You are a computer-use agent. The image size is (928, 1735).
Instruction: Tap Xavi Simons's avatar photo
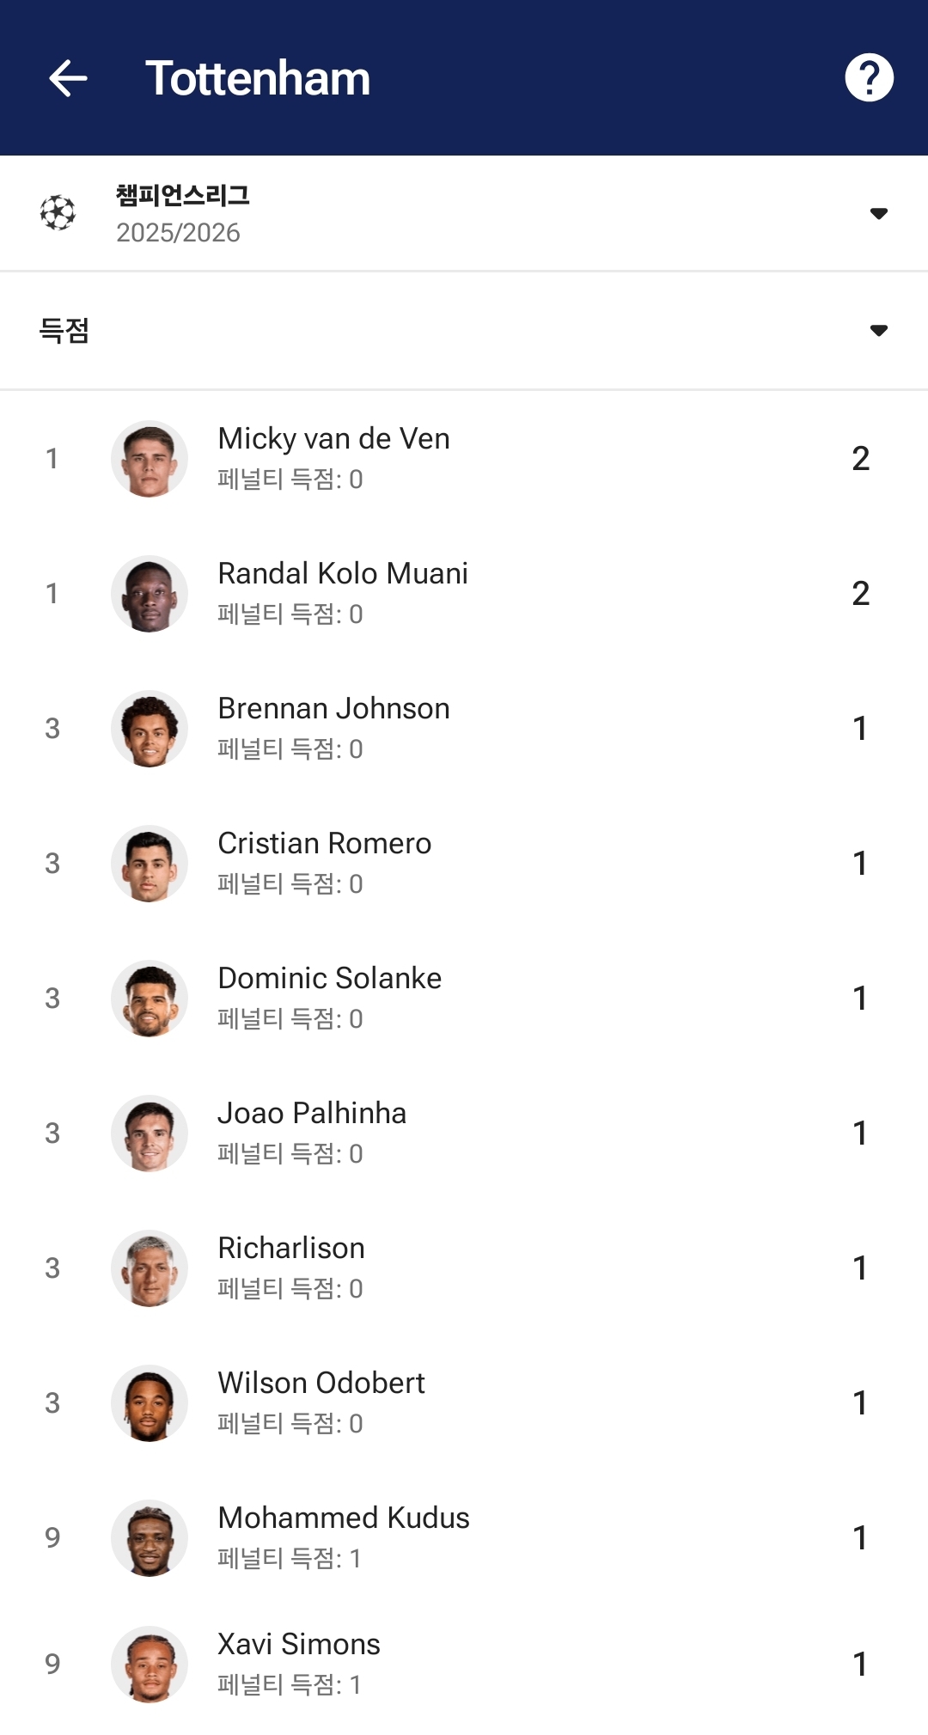pos(150,1665)
